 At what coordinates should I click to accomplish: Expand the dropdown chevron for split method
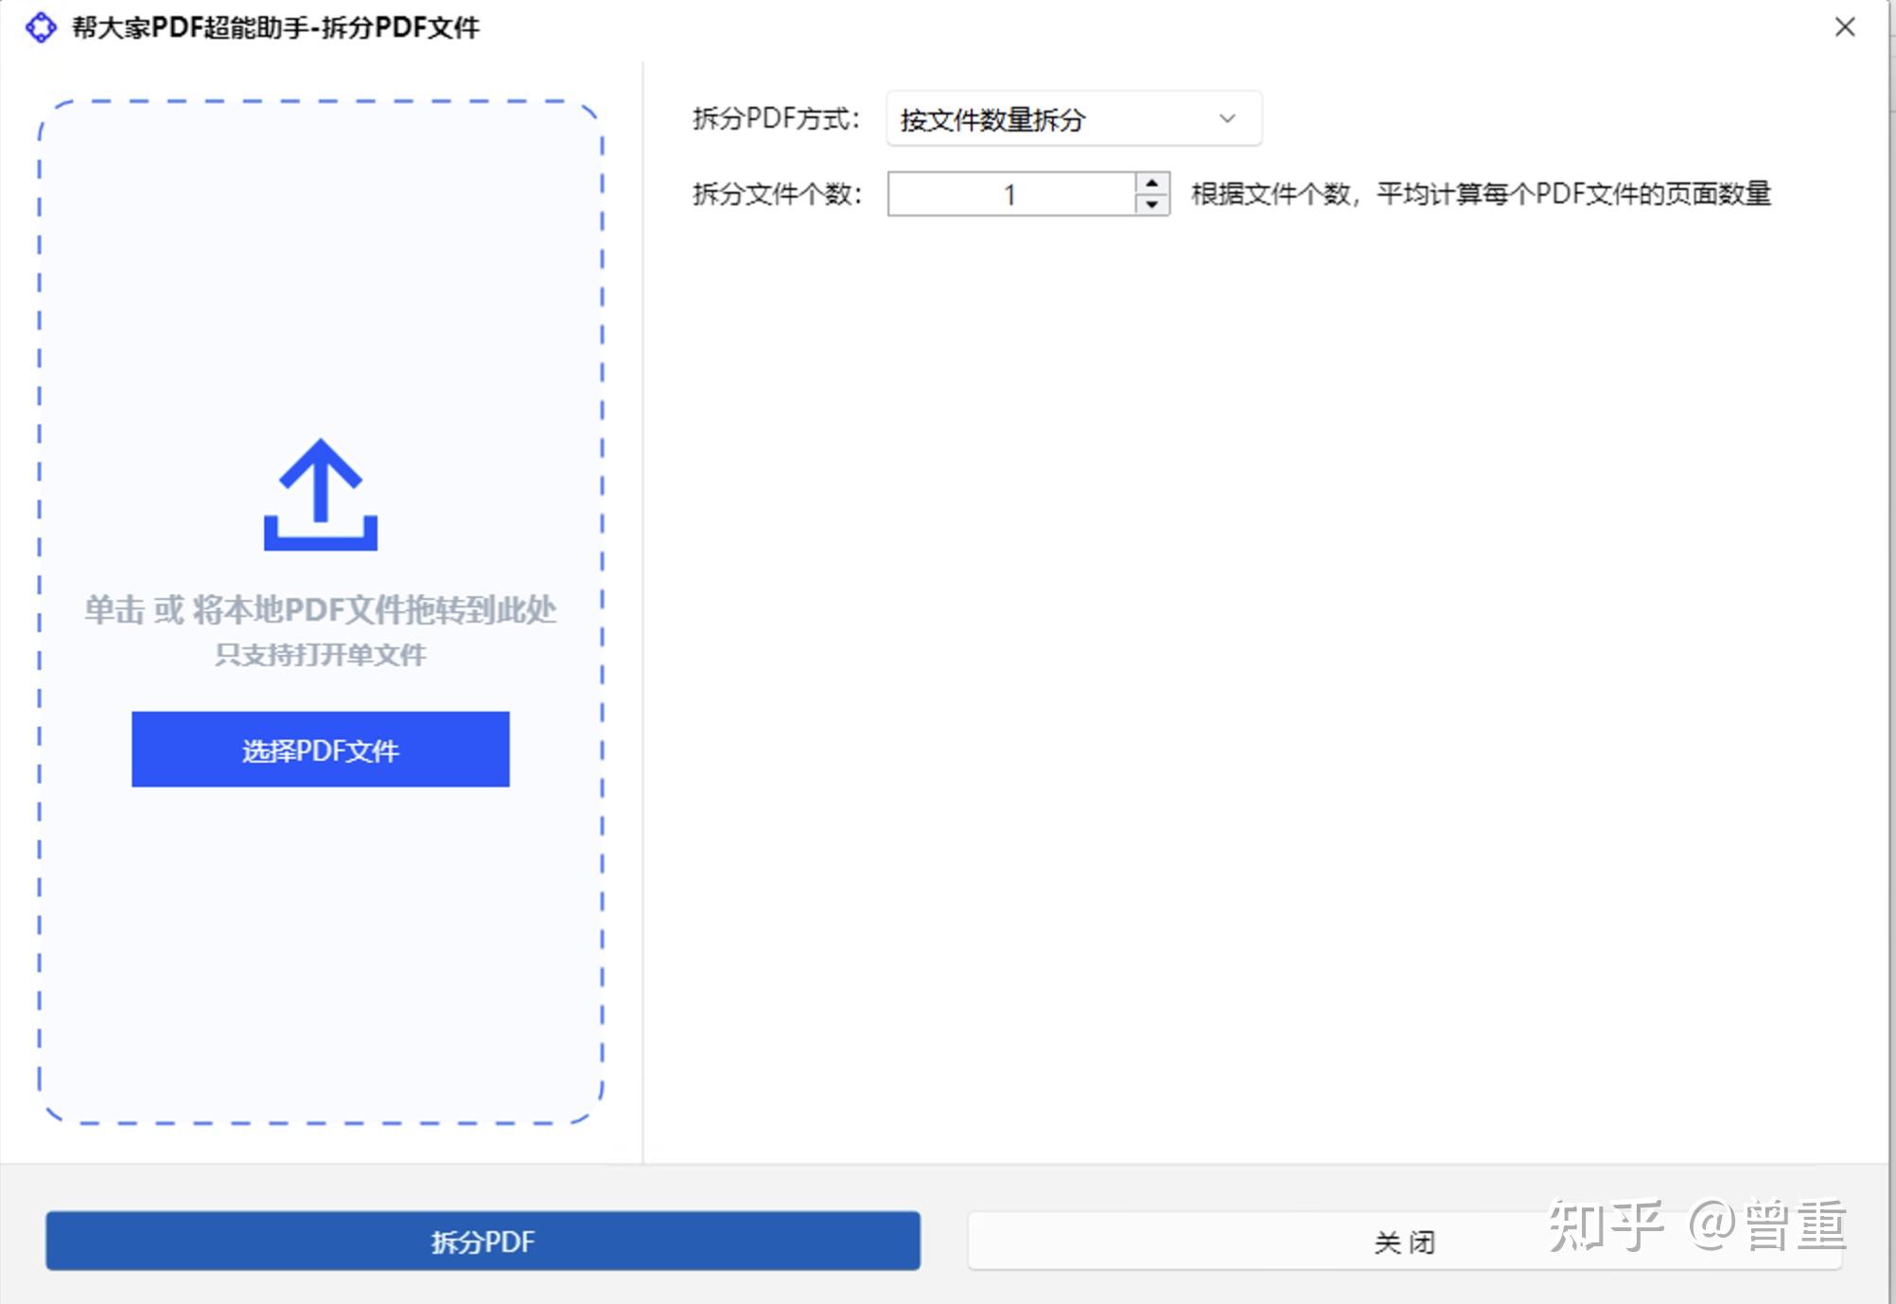click(x=1227, y=119)
